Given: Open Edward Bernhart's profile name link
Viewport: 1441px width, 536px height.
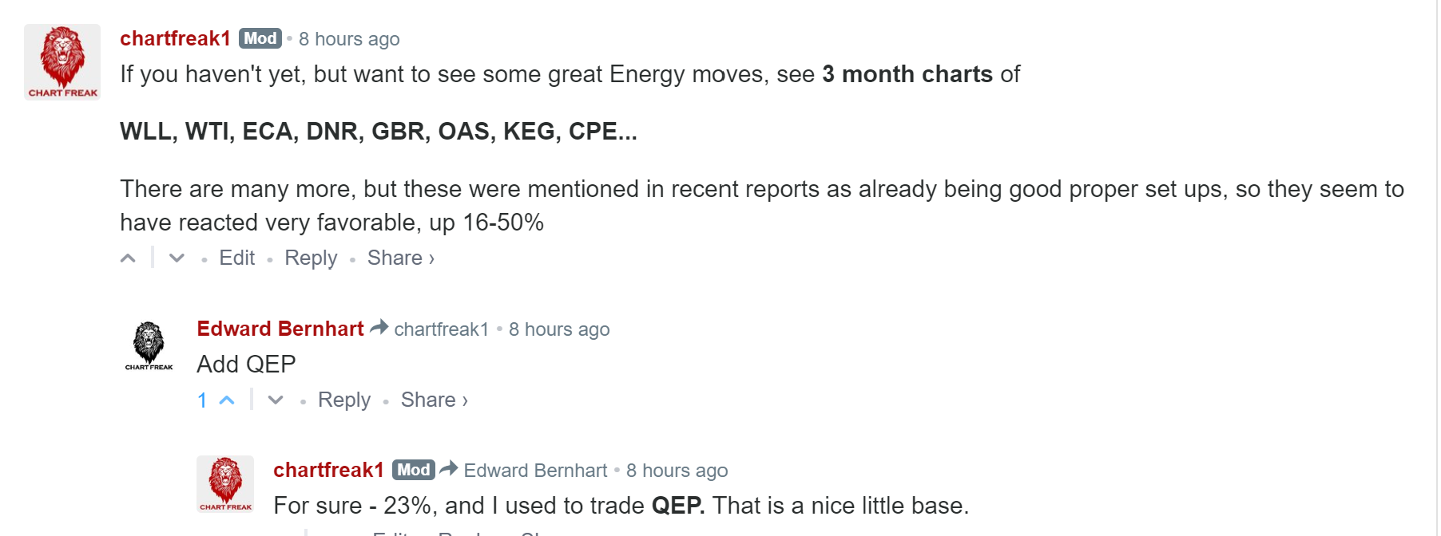Looking at the screenshot, I should click(x=280, y=329).
